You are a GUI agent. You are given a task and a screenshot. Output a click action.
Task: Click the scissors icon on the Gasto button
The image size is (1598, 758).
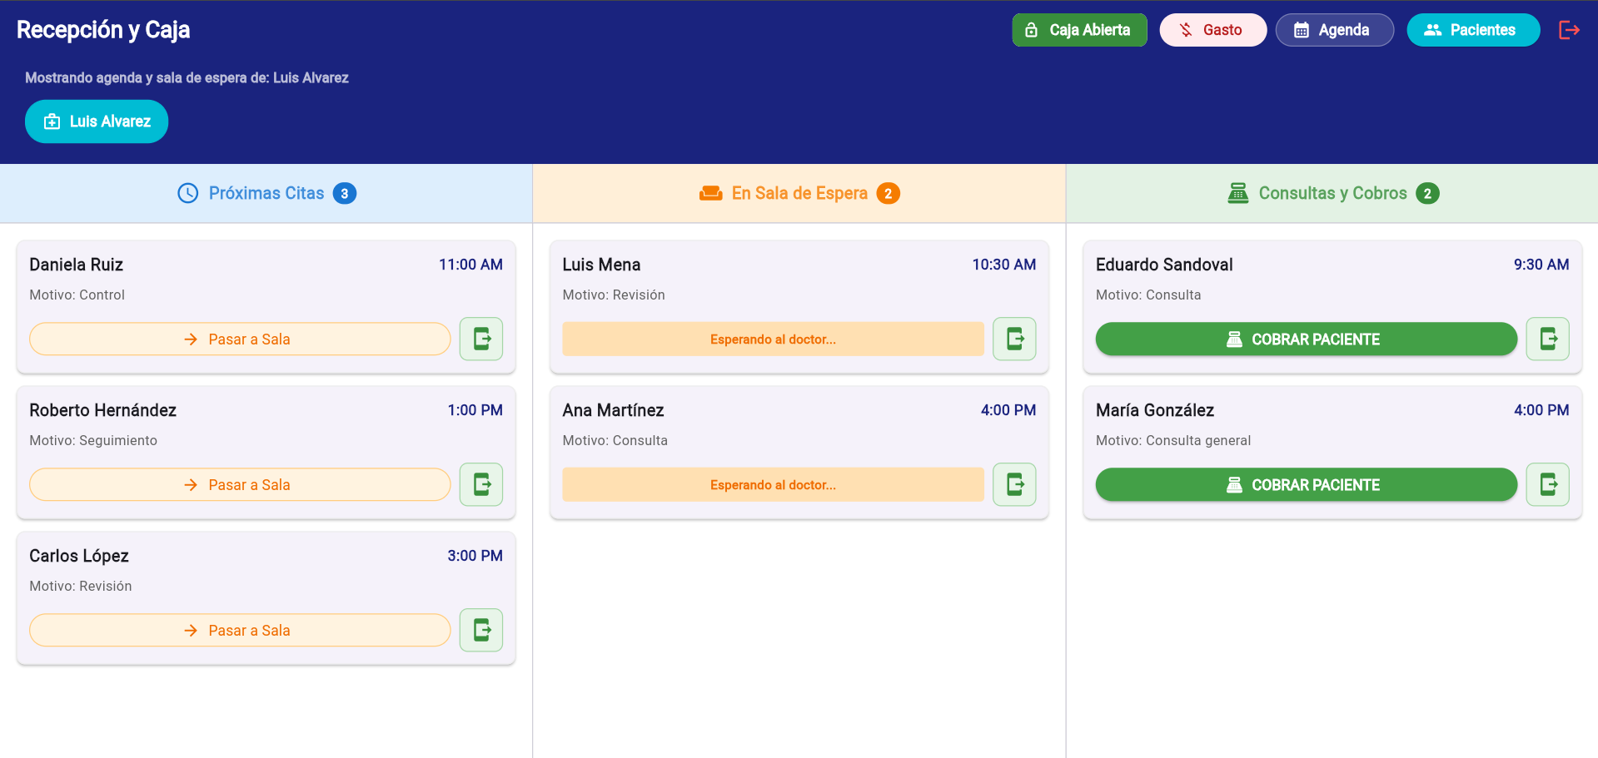[x=1185, y=29]
